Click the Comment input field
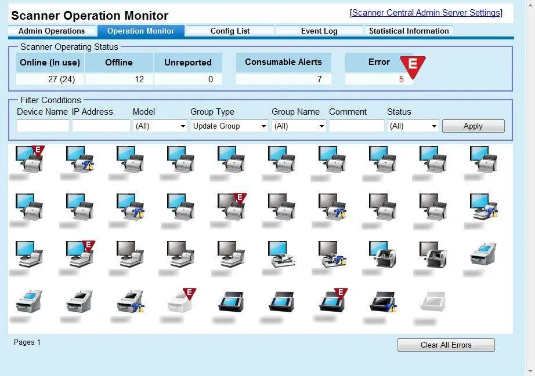The height and width of the screenshot is (376, 535). pyautogui.click(x=356, y=126)
